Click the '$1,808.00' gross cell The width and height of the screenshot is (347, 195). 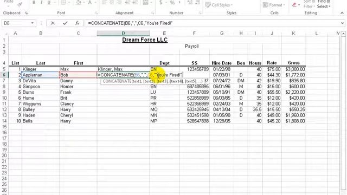[x=294, y=121]
